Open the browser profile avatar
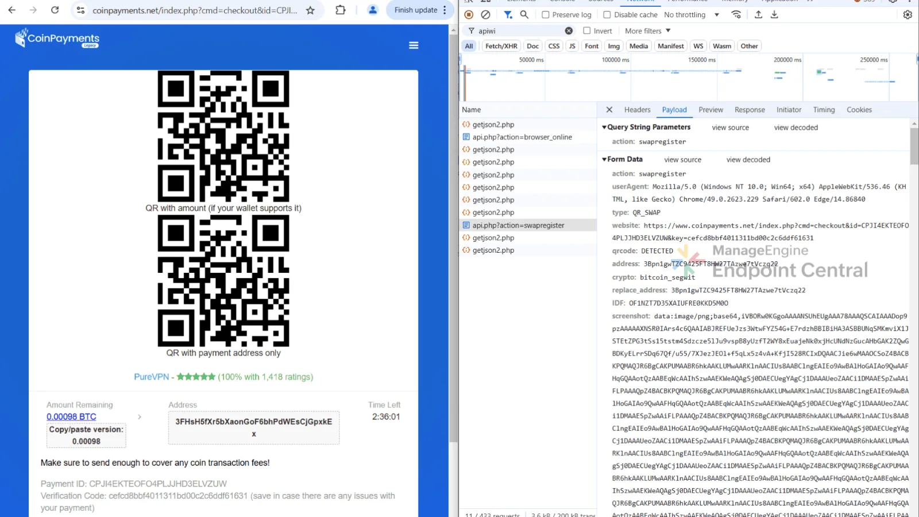This screenshot has height=517, width=919. tap(373, 10)
